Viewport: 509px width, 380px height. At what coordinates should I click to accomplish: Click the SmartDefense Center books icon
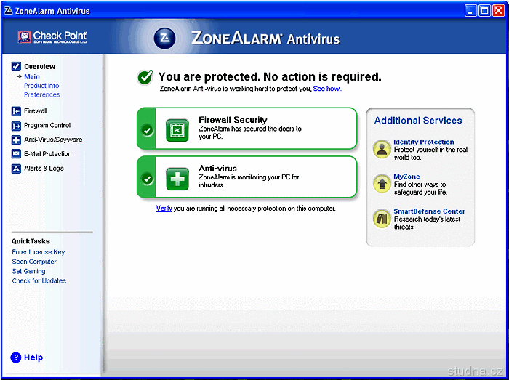pyautogui.click(x=382, y=218)
